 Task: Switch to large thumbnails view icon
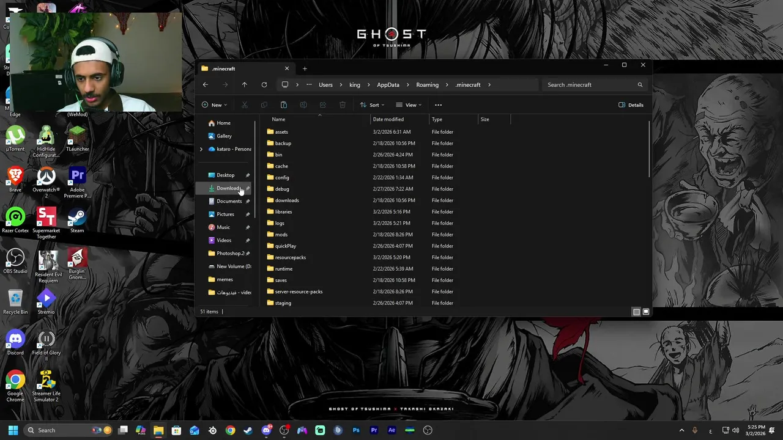coord(645,312)
